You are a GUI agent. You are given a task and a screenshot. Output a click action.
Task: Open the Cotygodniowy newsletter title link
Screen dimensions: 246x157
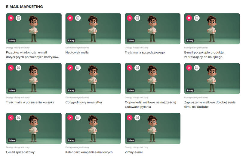click(84, 102)
